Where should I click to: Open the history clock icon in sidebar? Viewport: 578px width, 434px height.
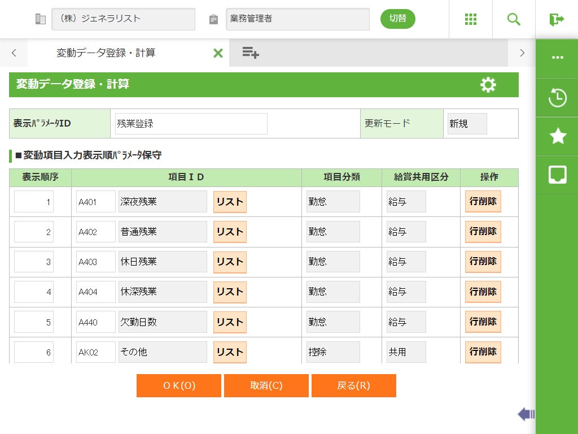coord(557,98)
